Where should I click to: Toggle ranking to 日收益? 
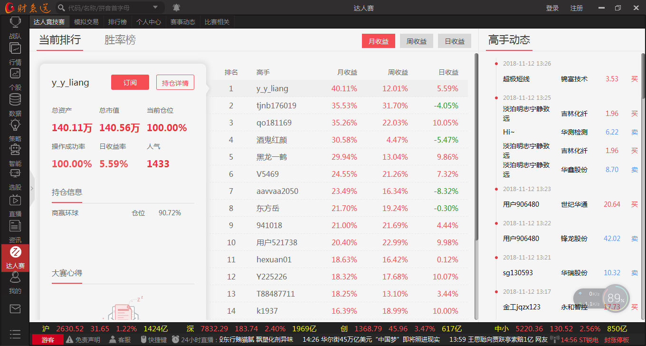pos(455,41)
